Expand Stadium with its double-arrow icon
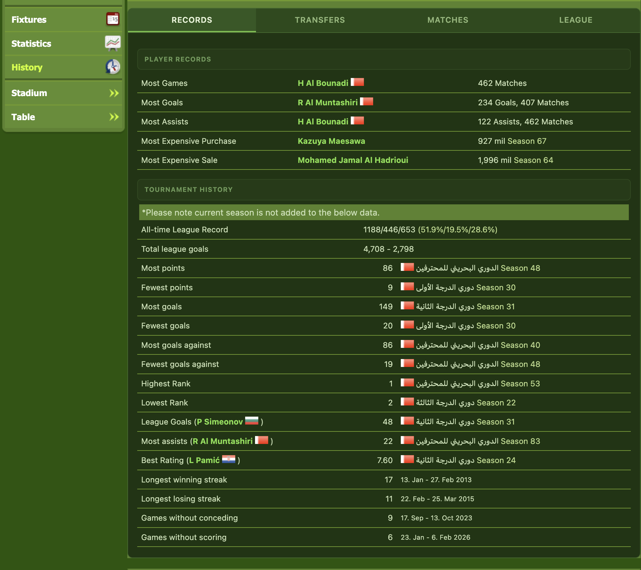The width and height of the screenshot is (641, 570). pos(114,93)
